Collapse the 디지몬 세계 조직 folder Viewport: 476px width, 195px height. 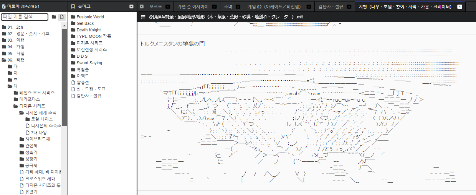(22, 113)
